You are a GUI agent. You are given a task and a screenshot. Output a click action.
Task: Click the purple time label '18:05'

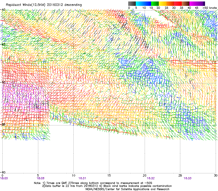4,178
